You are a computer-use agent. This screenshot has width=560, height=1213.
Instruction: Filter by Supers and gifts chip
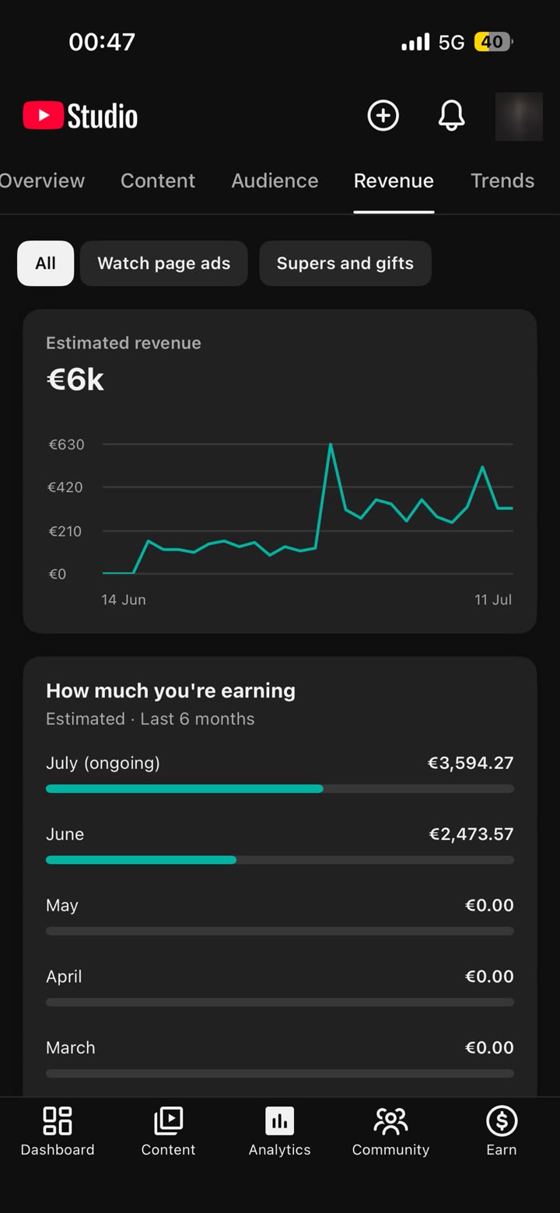pyautogui.click(x=345, y=263)
